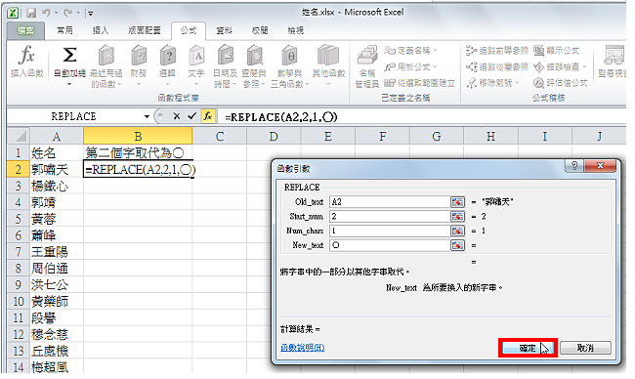Click the formula bar cancel X icon
The height and width of the screenshot is (379, 635).
pos(176,116)
